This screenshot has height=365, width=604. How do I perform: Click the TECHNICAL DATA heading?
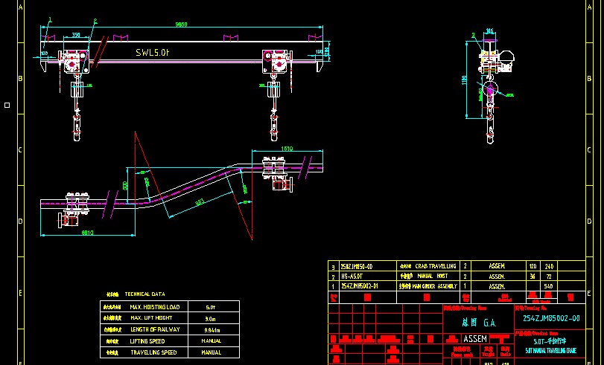click(x=145, y=294)
